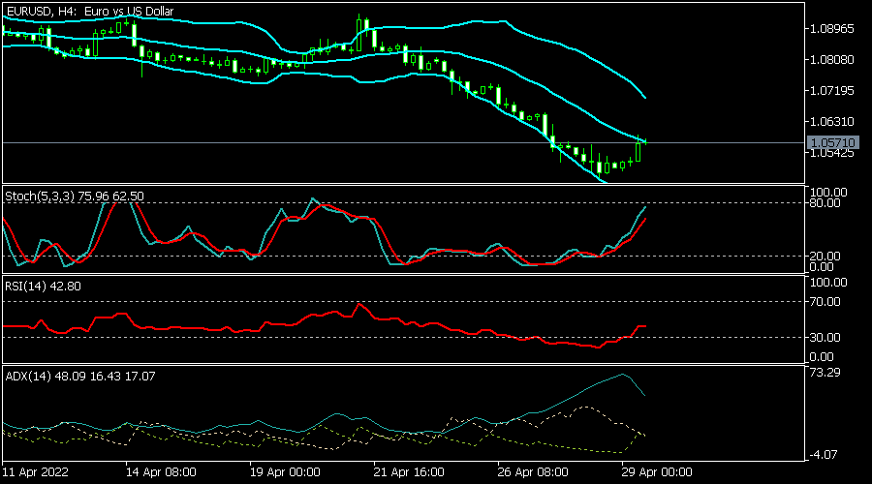Click the RSI peak near 21 Apr
Image resolution: width=872 pixels, height=484 pixels.
(359, 304)
